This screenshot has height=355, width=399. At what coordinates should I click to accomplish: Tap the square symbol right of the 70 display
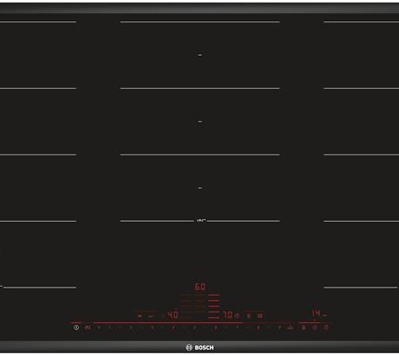[x=260, y=316]
